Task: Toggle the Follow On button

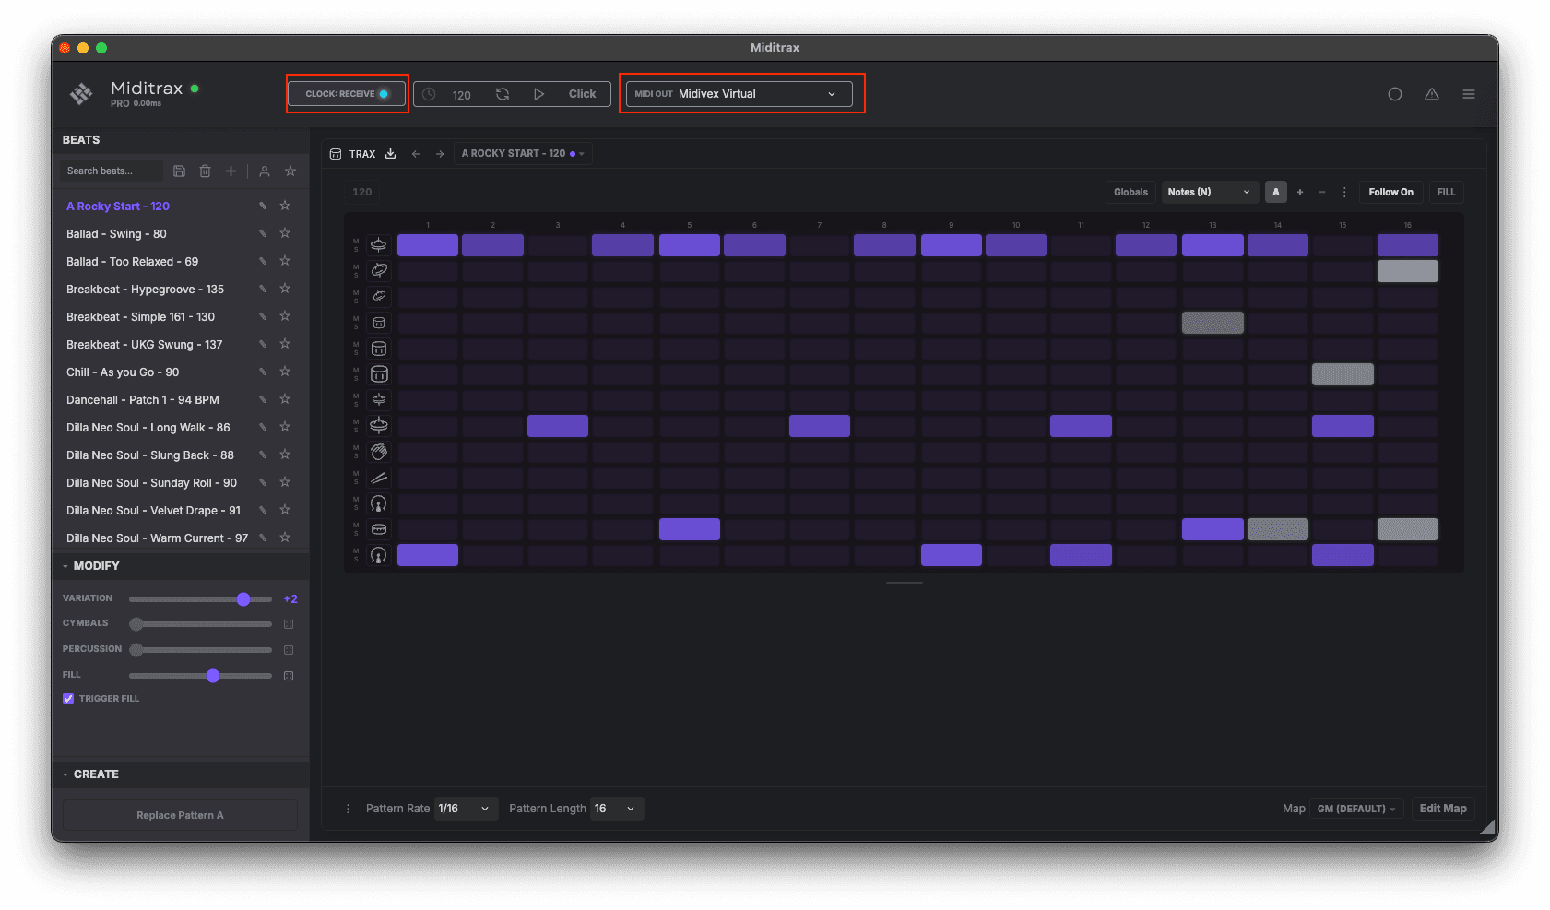Action: click(x=1390, y=192)
